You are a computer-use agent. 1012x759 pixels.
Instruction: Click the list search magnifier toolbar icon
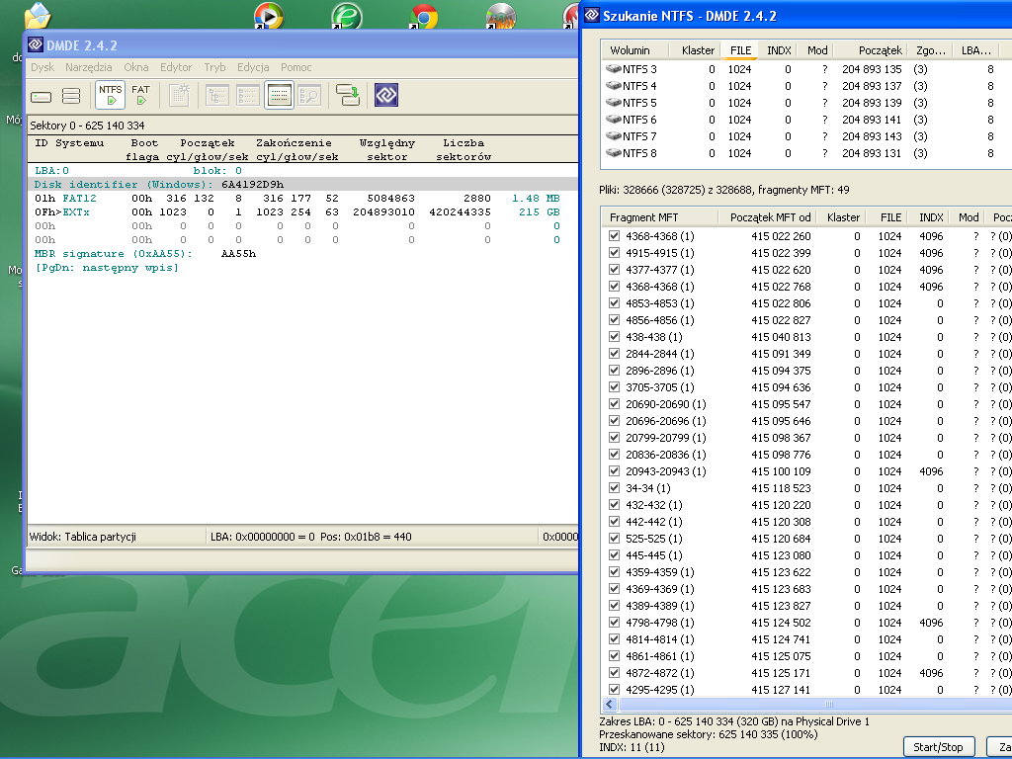click(309, 96)
